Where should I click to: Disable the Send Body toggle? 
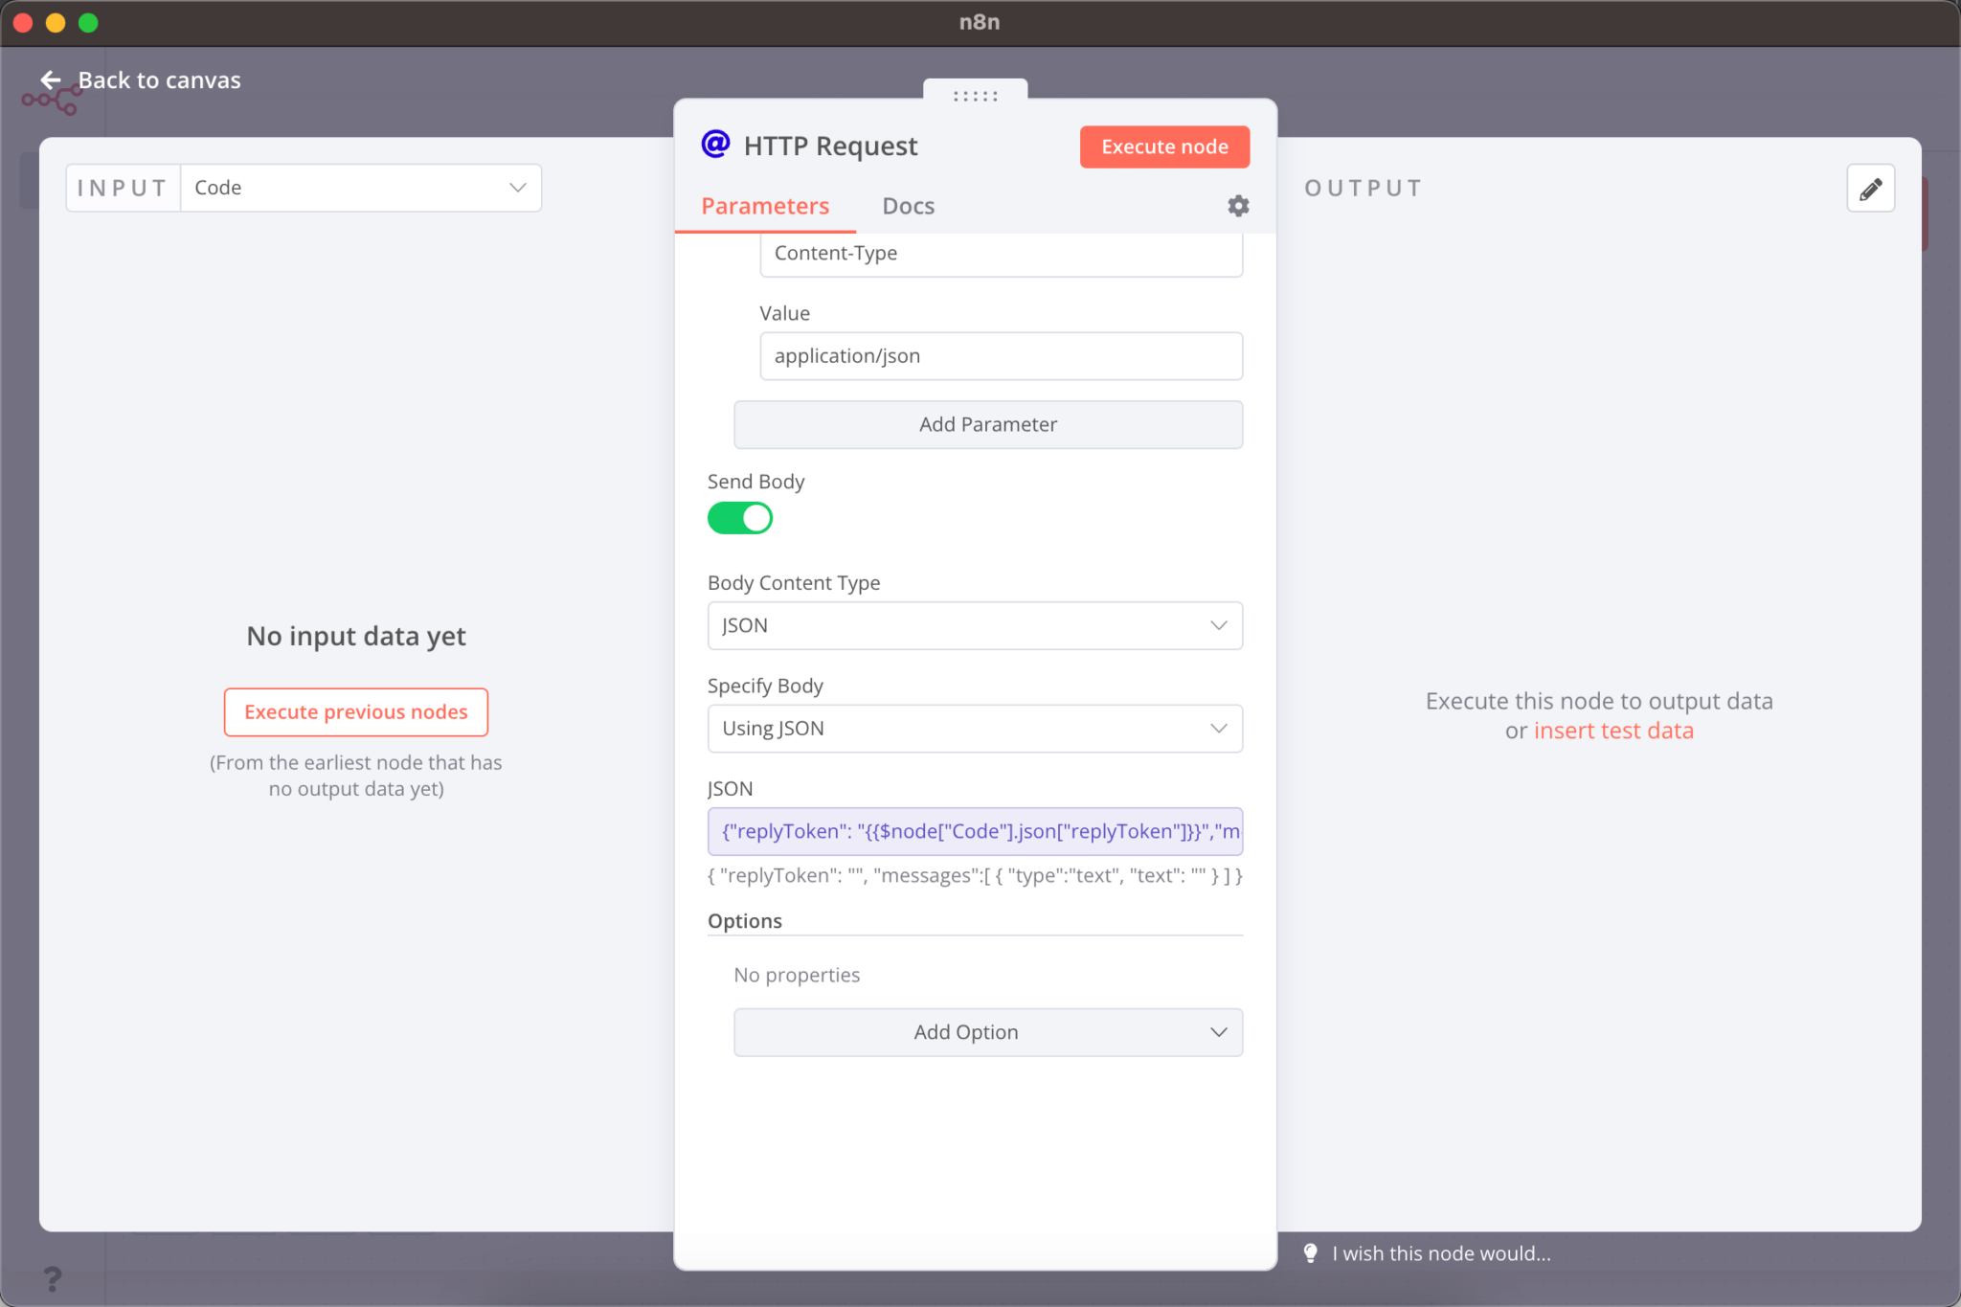coord(739,518)
